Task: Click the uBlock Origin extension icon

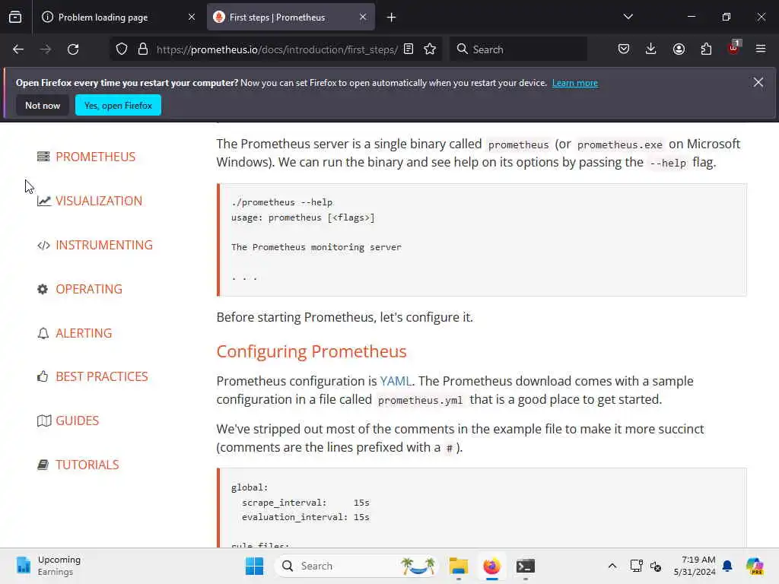Action: coord(734,48)
